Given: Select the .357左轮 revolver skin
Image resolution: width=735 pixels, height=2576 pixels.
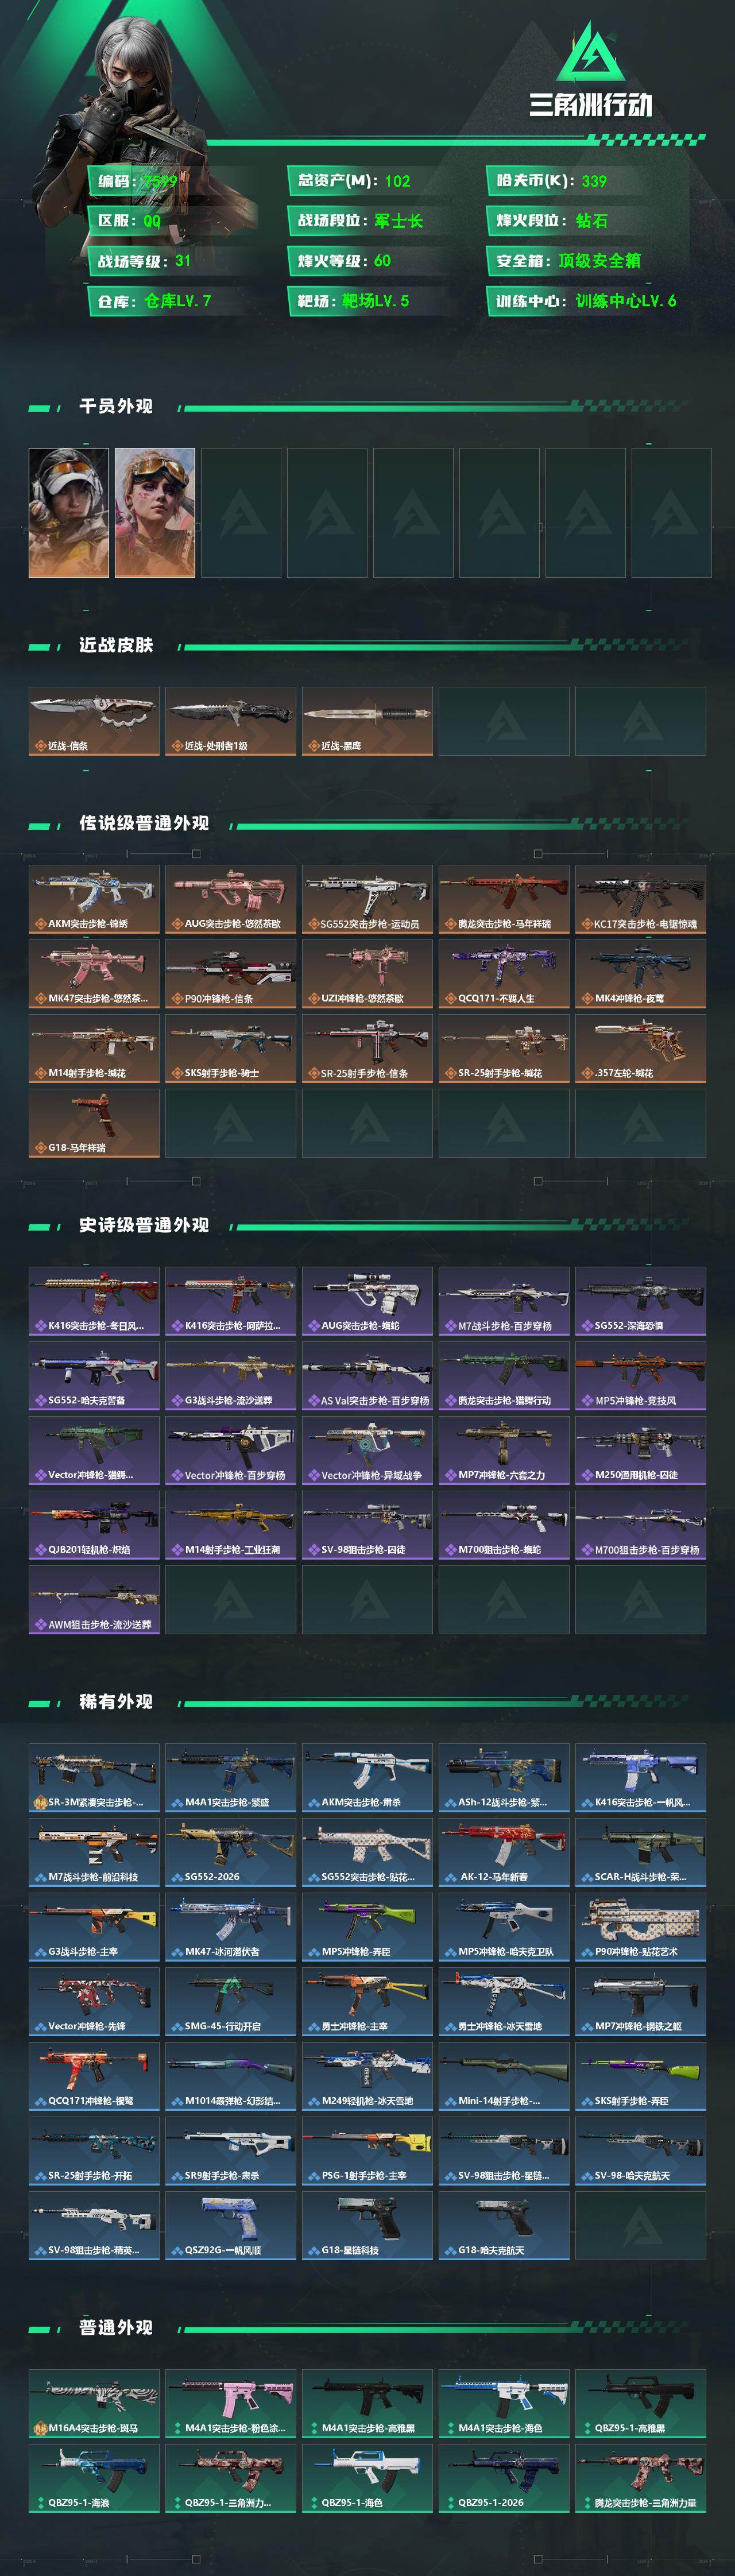Looking at the screenshot, I should 640,1048.
